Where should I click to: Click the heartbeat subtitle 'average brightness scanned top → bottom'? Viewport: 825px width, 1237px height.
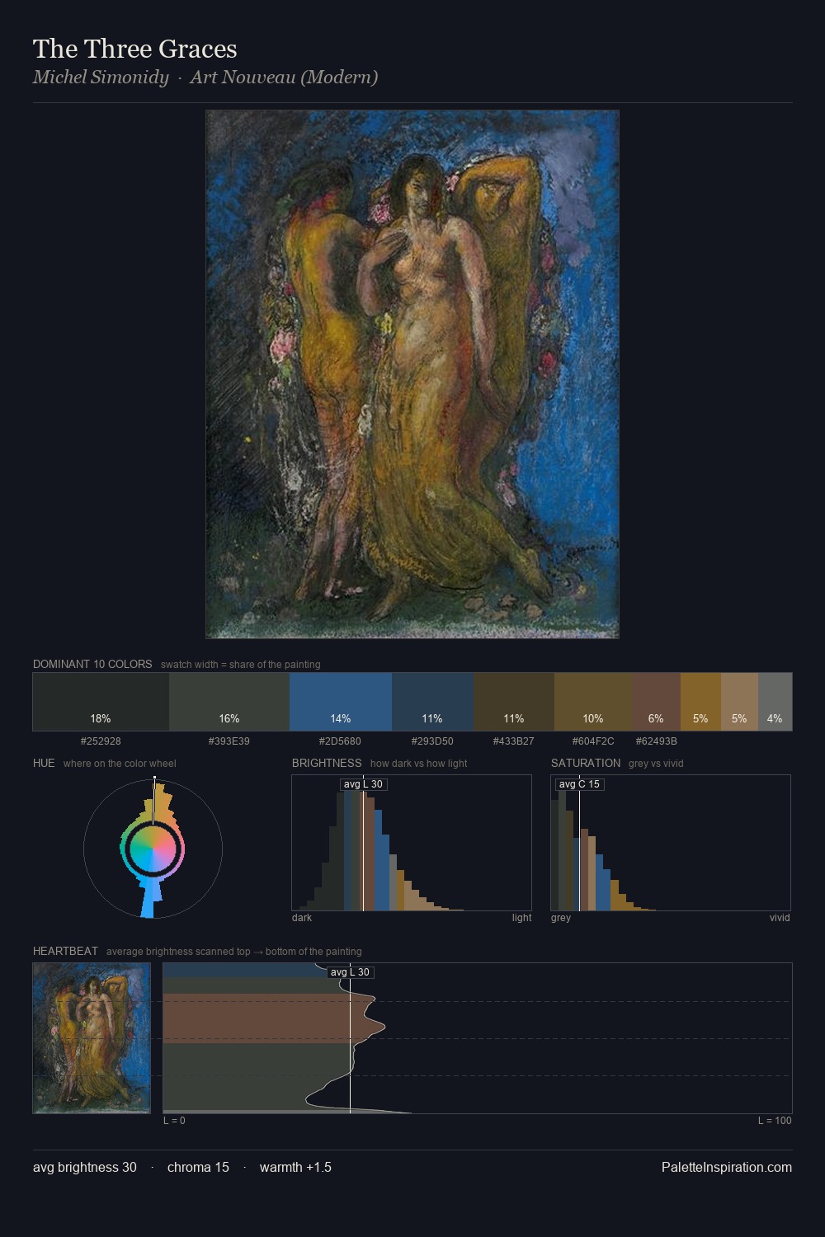click(x=233, y=952)
